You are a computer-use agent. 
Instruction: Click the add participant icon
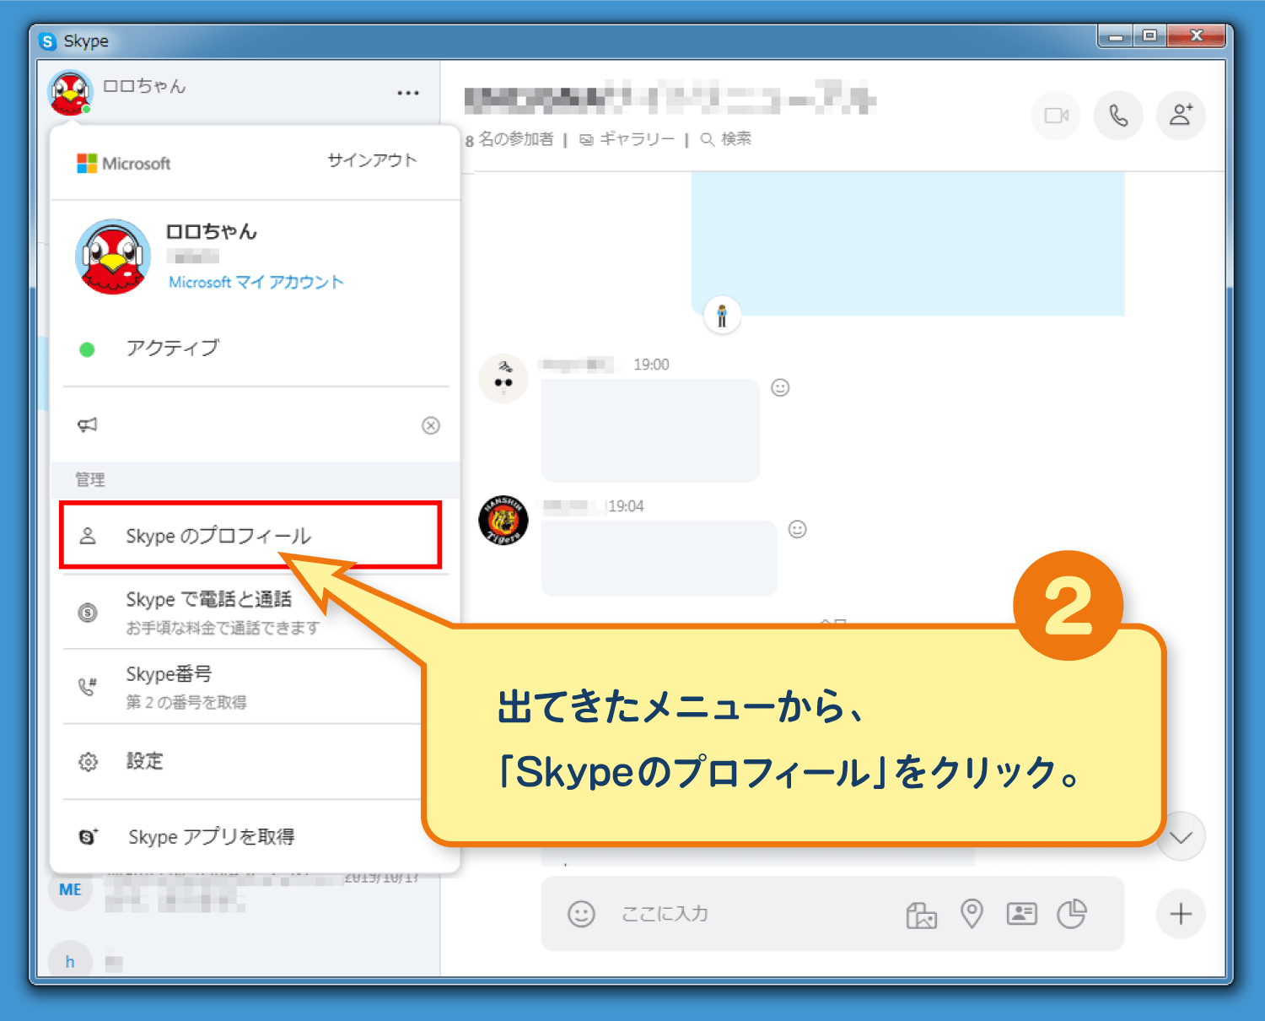click(1181, 116)
